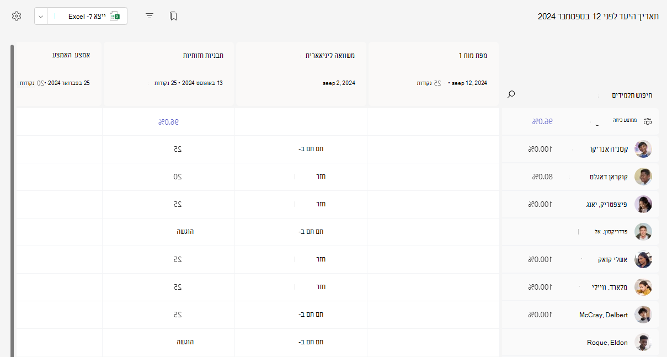This screenshot has height=357, width=667.
Task: Click the avatar of McCray, Delbert
Action: coord(643,315)
